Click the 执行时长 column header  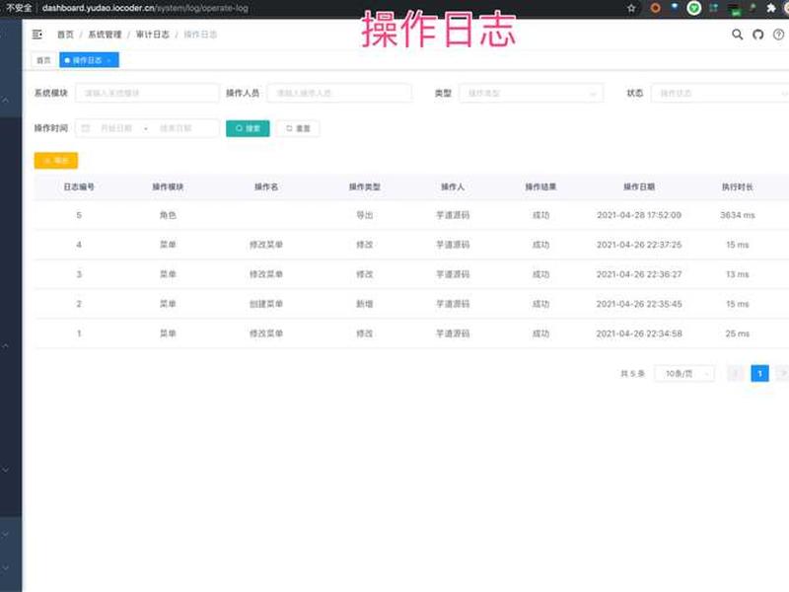coord(737,186)
